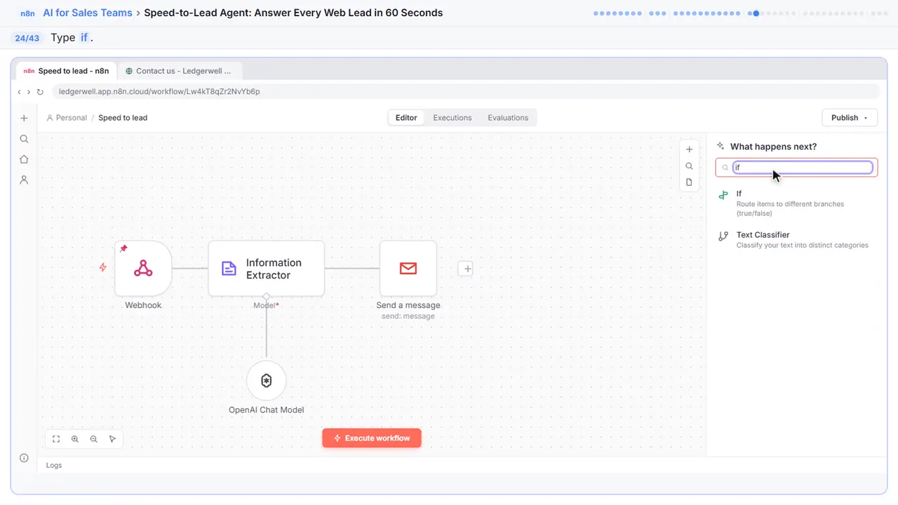This screenshot has height=505, width=898.
Task: Switch to the Evaluations tab
Action: (508, 118)
